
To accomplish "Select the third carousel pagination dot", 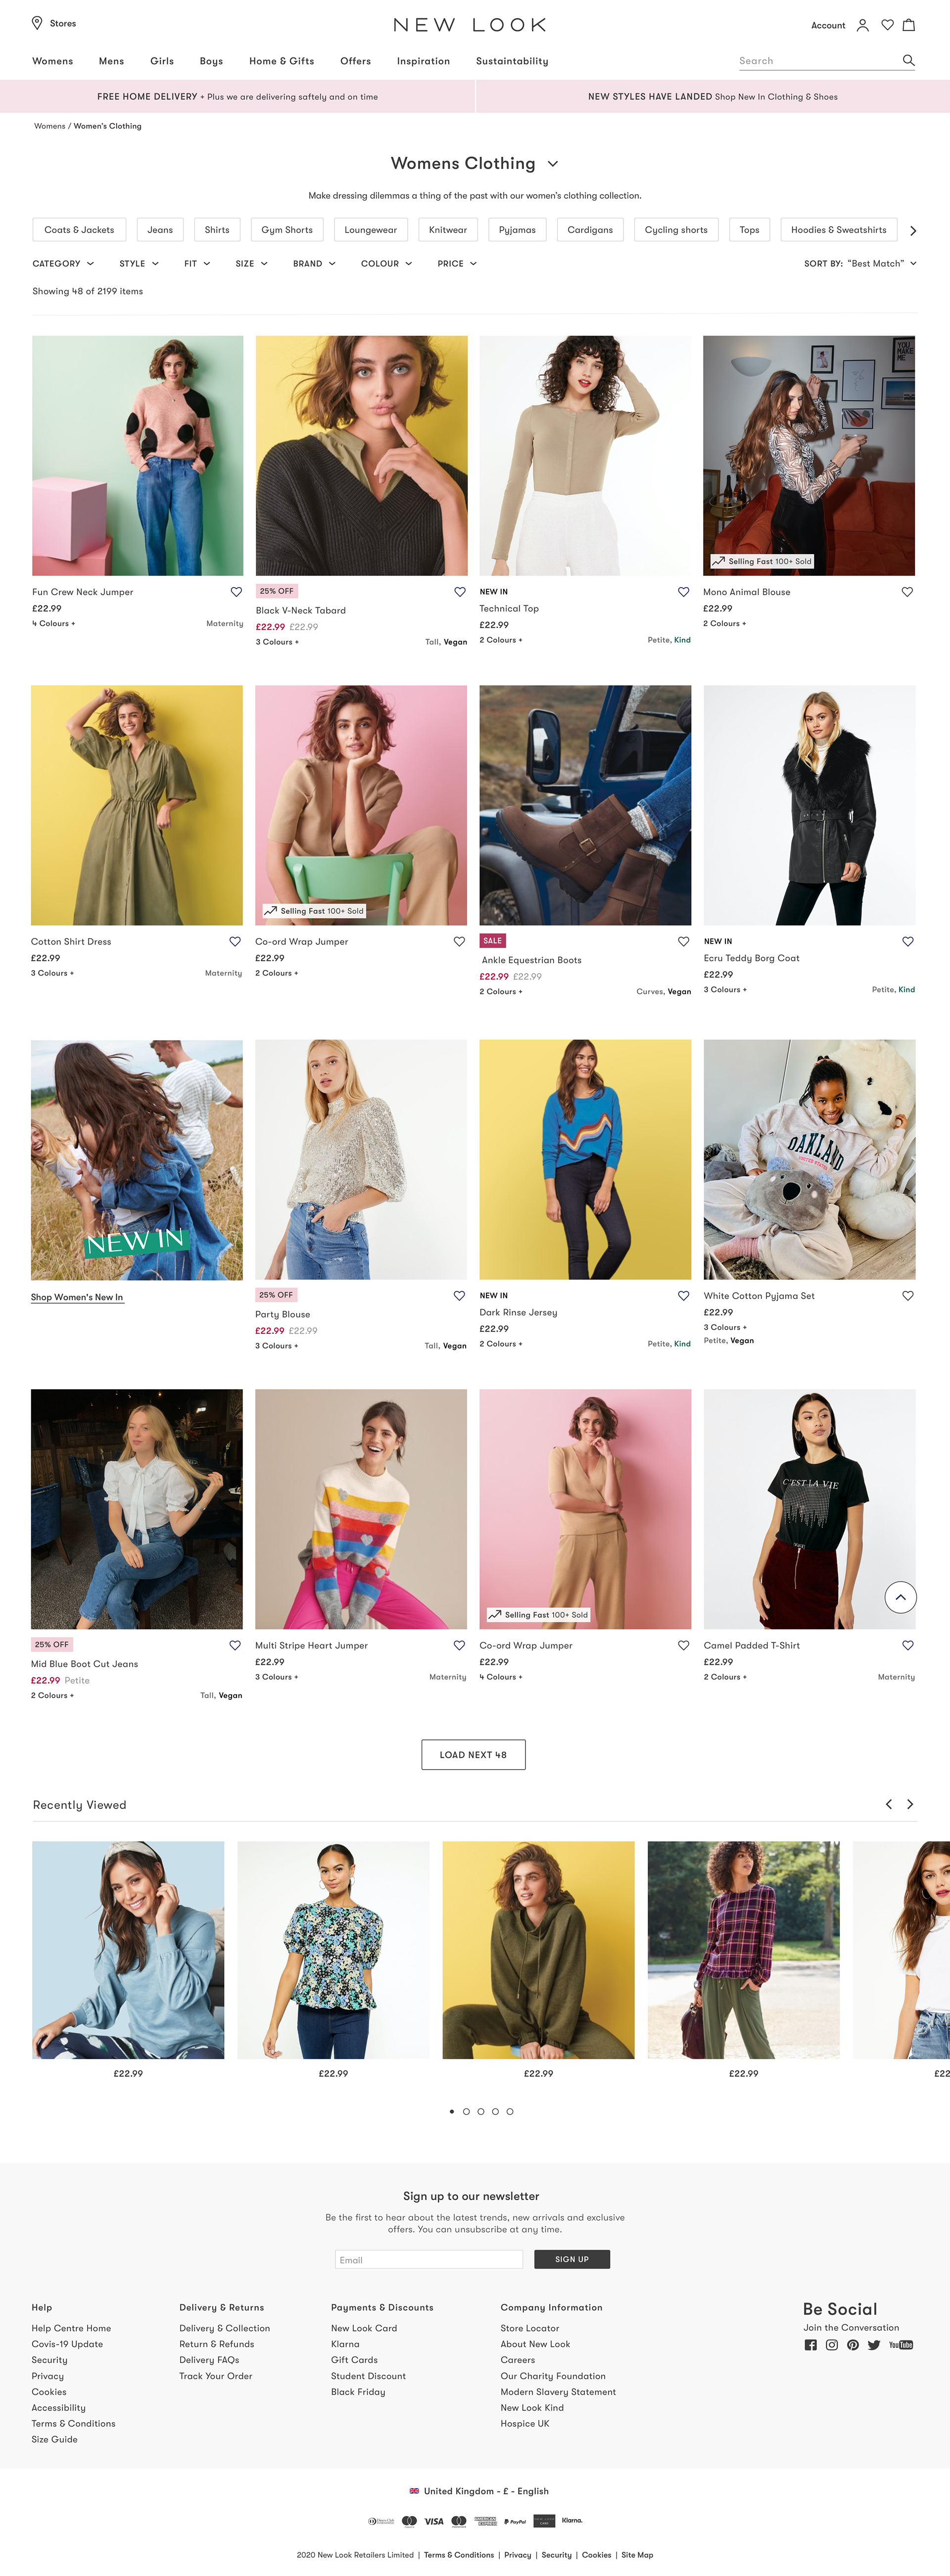I will [x=481, y=2111].
